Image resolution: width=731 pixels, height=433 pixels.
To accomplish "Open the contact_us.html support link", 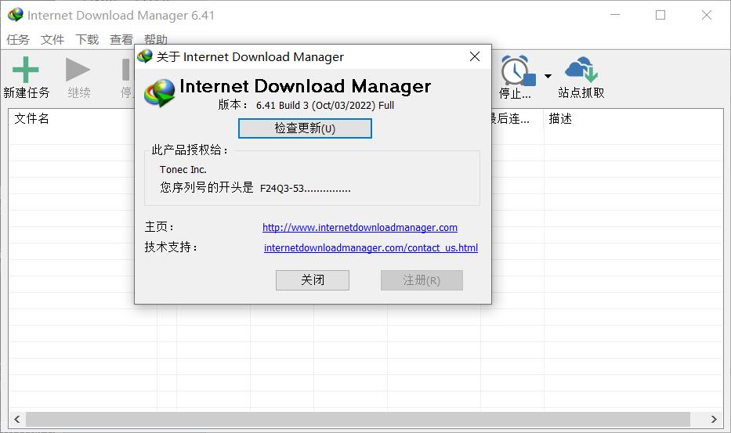I will pos(371,247).
